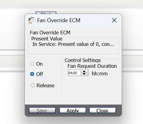The image size is (143, 124).
Task: Click the 04:00 duration time field
Action: (x=74, y=73)
